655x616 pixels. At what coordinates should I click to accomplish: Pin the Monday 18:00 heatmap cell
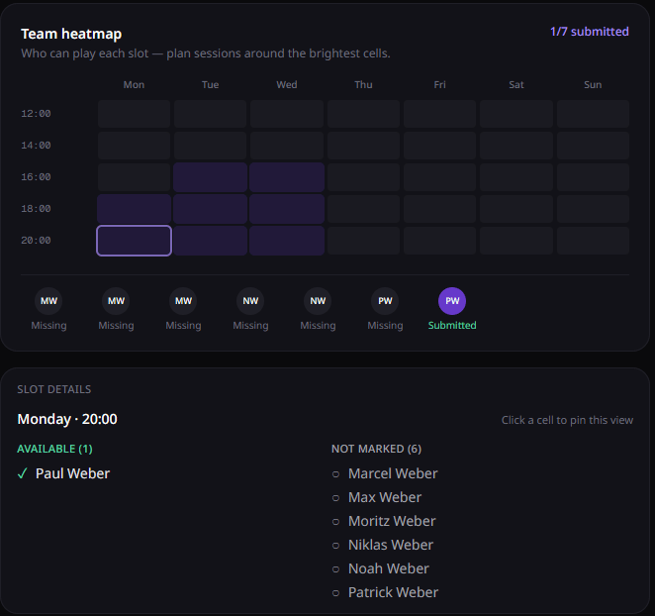[134, 209]
